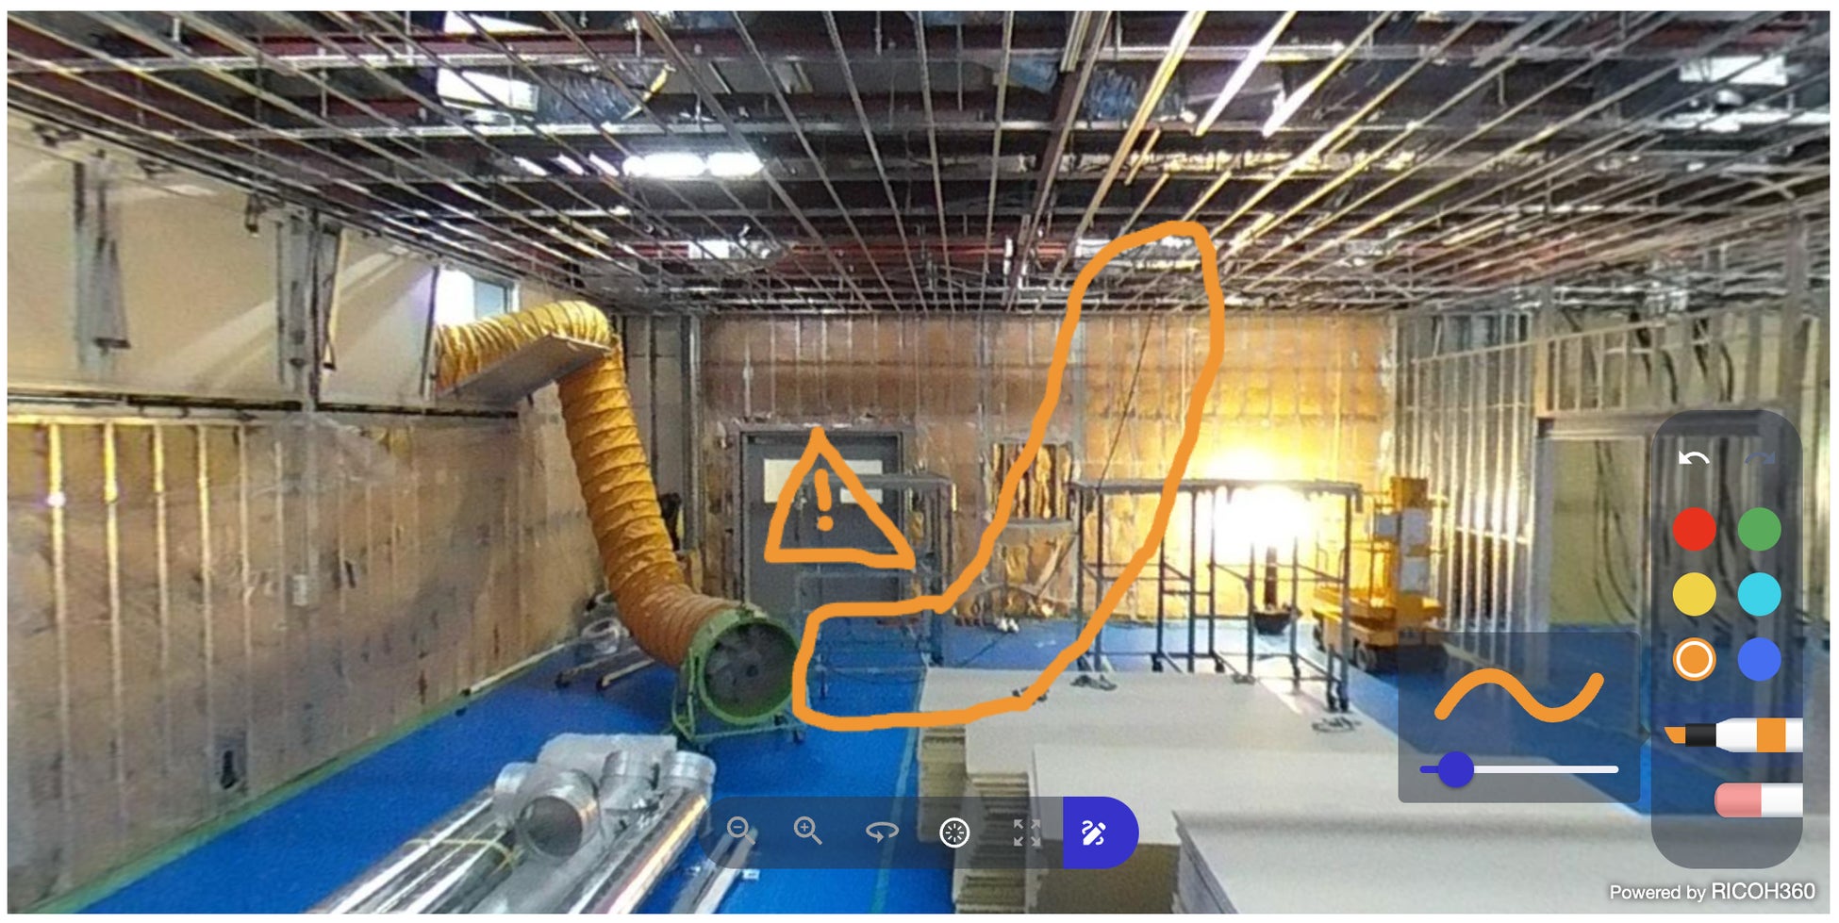Click the zoom out magnifier icon

click(741, 831)
